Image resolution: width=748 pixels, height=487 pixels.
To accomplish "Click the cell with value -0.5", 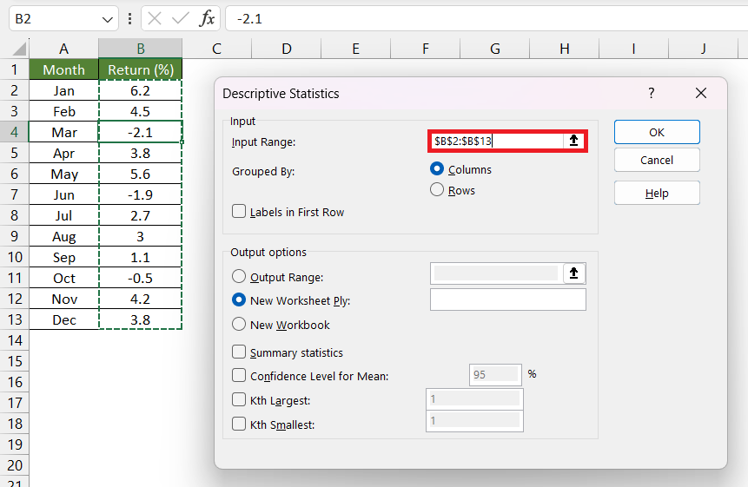I will (x=140, y=278).
